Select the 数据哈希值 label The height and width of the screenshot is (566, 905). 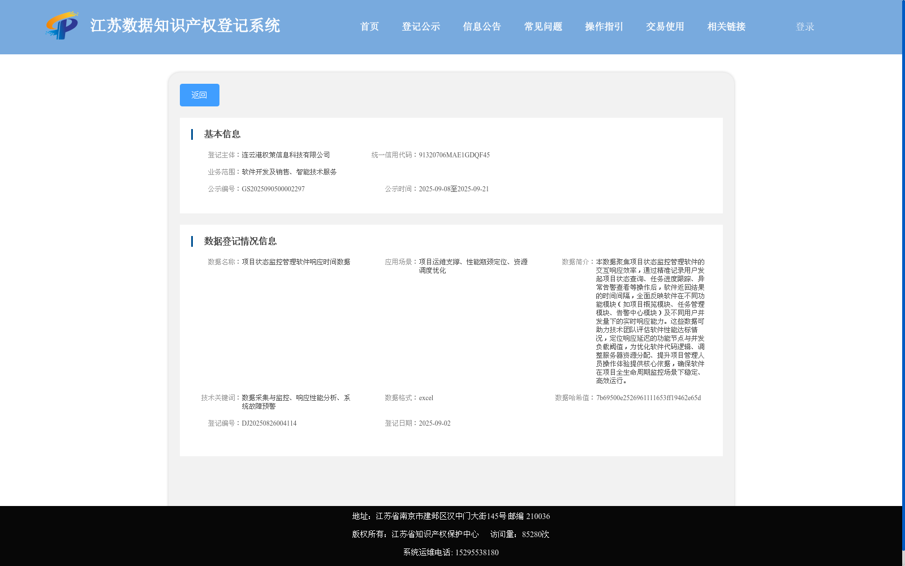(575, 398)
